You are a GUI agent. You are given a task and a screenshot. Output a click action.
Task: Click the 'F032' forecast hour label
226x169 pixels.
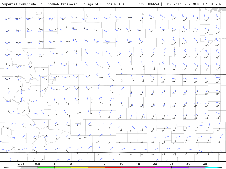[x=168, y=4]
